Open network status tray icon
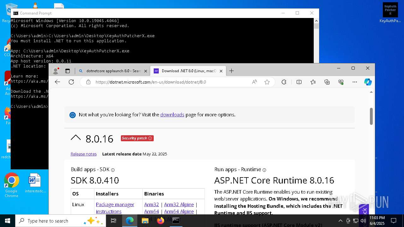Screen dimensions: 404x227 coord(356,221)
